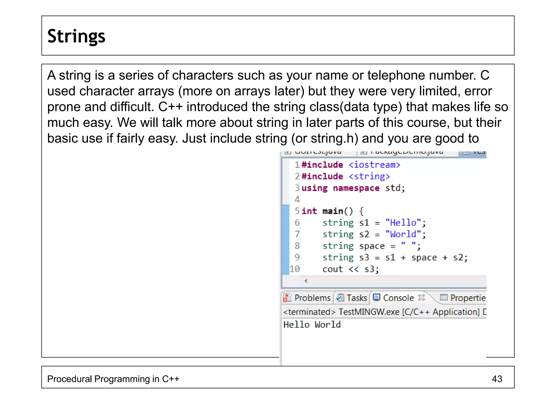Open the Properties tab
The width and height of the screenshot is (556, 417).
click(x=463, y=298)
